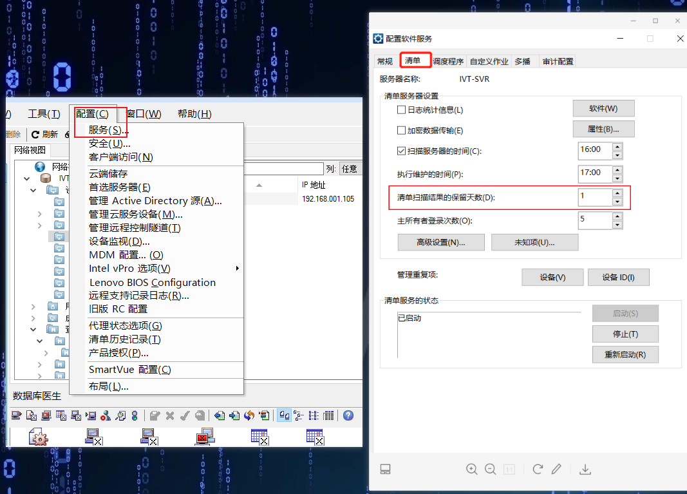Expand the Intel vPro 选项(V) submenu arrow
Viewport: 687px width, 494px height.
point(237,268)
